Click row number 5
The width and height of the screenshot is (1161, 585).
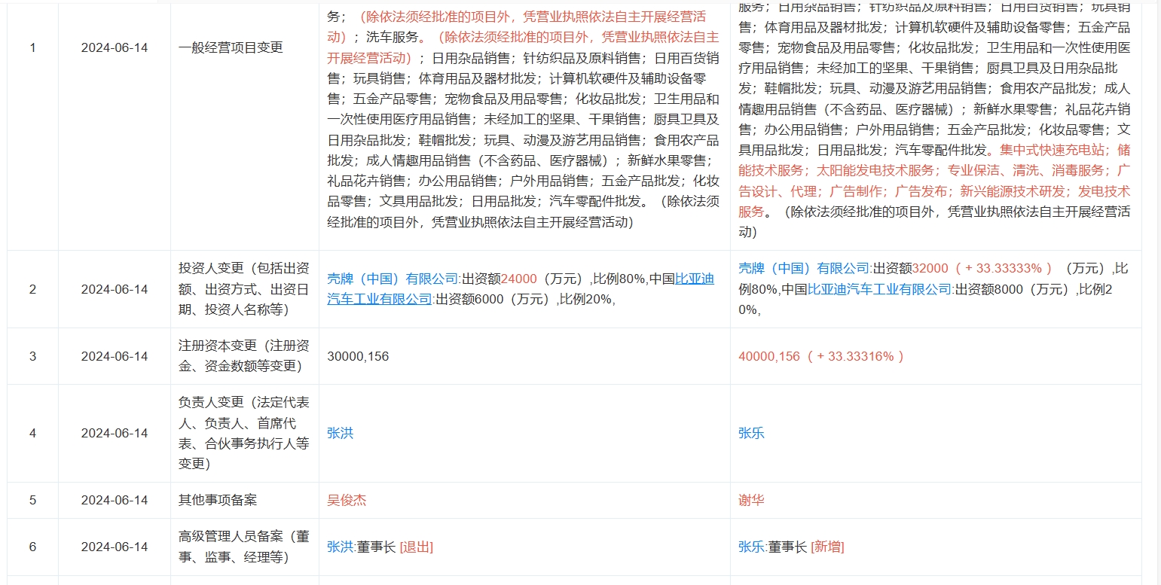click(32, 500)
